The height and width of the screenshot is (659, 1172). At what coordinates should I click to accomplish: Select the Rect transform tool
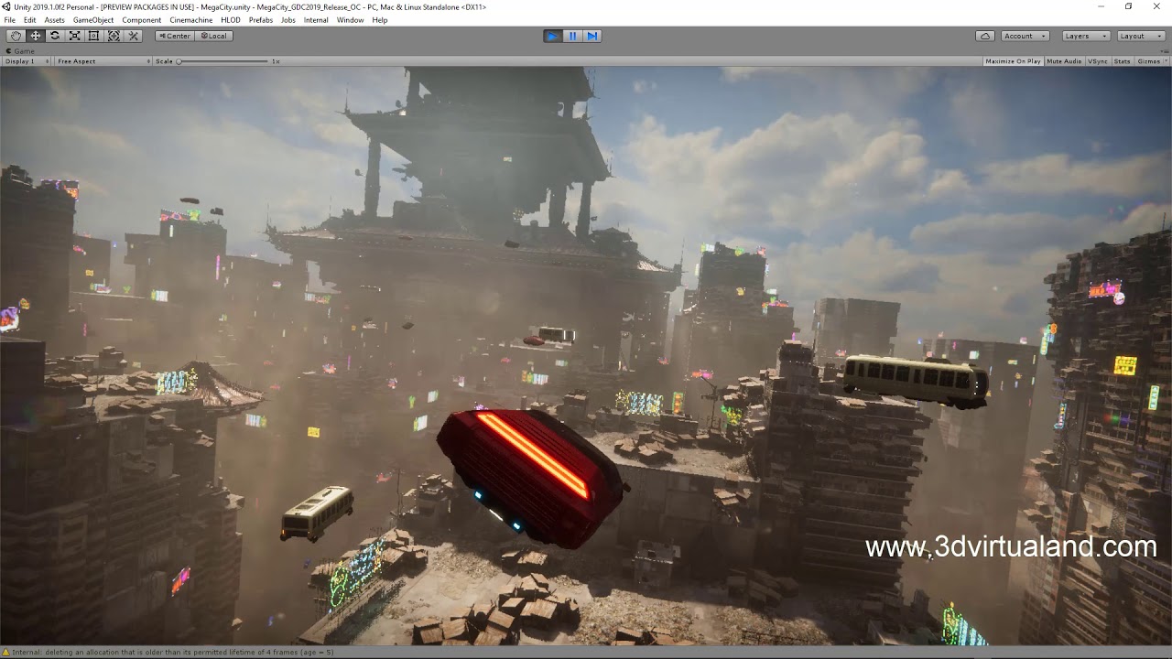(94, 36)
